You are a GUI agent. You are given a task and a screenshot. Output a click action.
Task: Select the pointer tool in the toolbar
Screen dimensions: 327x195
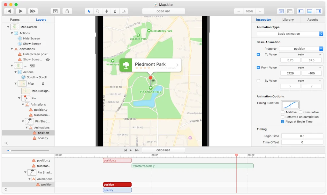pos(89,11)
